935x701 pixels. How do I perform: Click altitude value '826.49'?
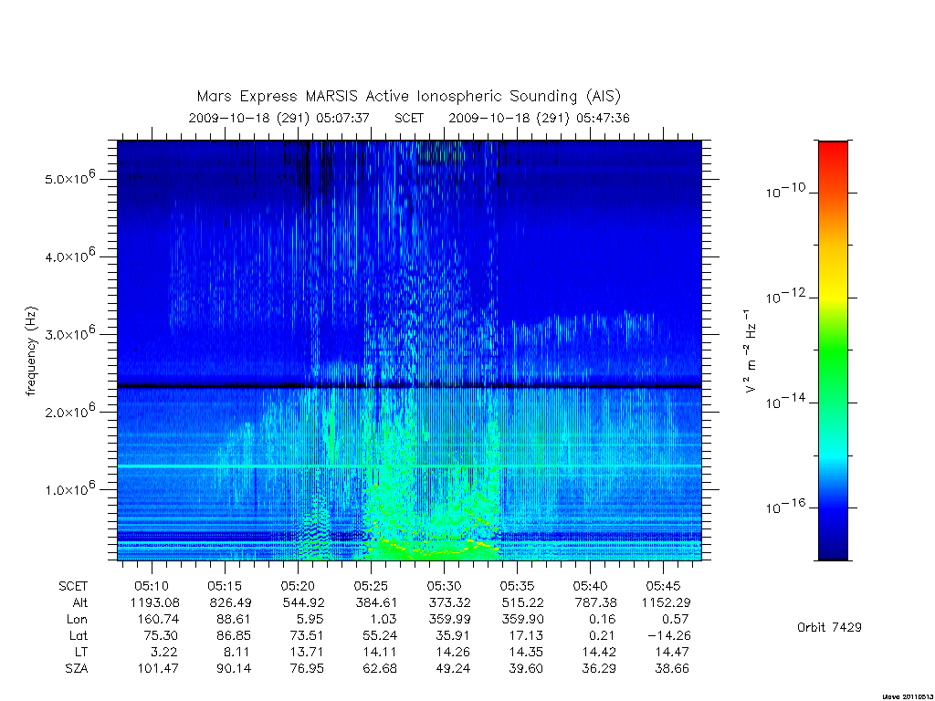pyautogui.click(x=230, y=602)
